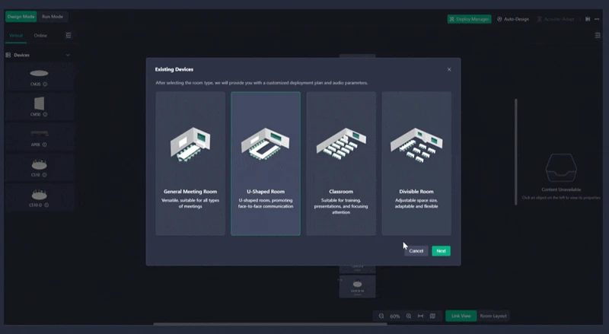Switch to Room Layout view
Screen dimensions: 609x334
pos(493,316)
